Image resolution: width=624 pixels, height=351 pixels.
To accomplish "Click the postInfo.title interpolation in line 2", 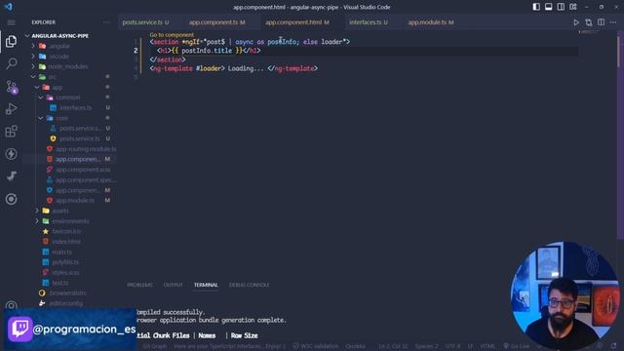I will pyautogui.click(x=207, y=51).
